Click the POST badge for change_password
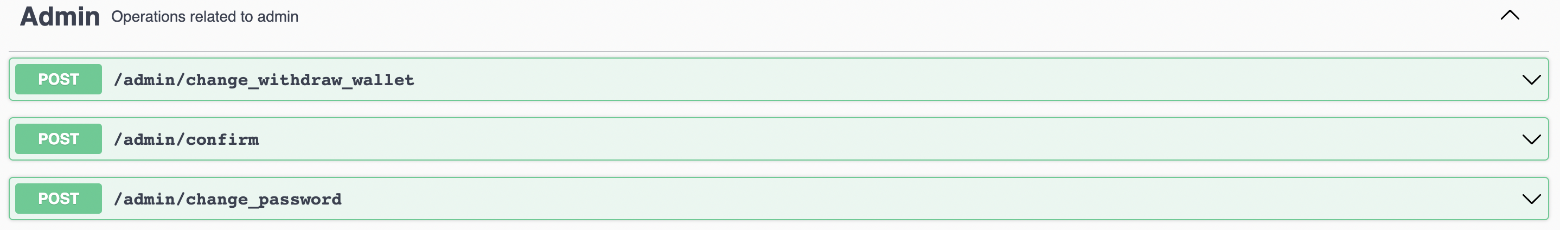This screenshot has width=1560, height=230. tap(58, 199)
